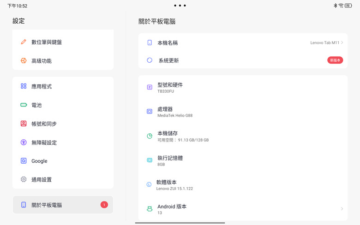360x225 pixels.
Task: Open 數位筆與鍵盤 settings
Action: [x=63, y=42]
